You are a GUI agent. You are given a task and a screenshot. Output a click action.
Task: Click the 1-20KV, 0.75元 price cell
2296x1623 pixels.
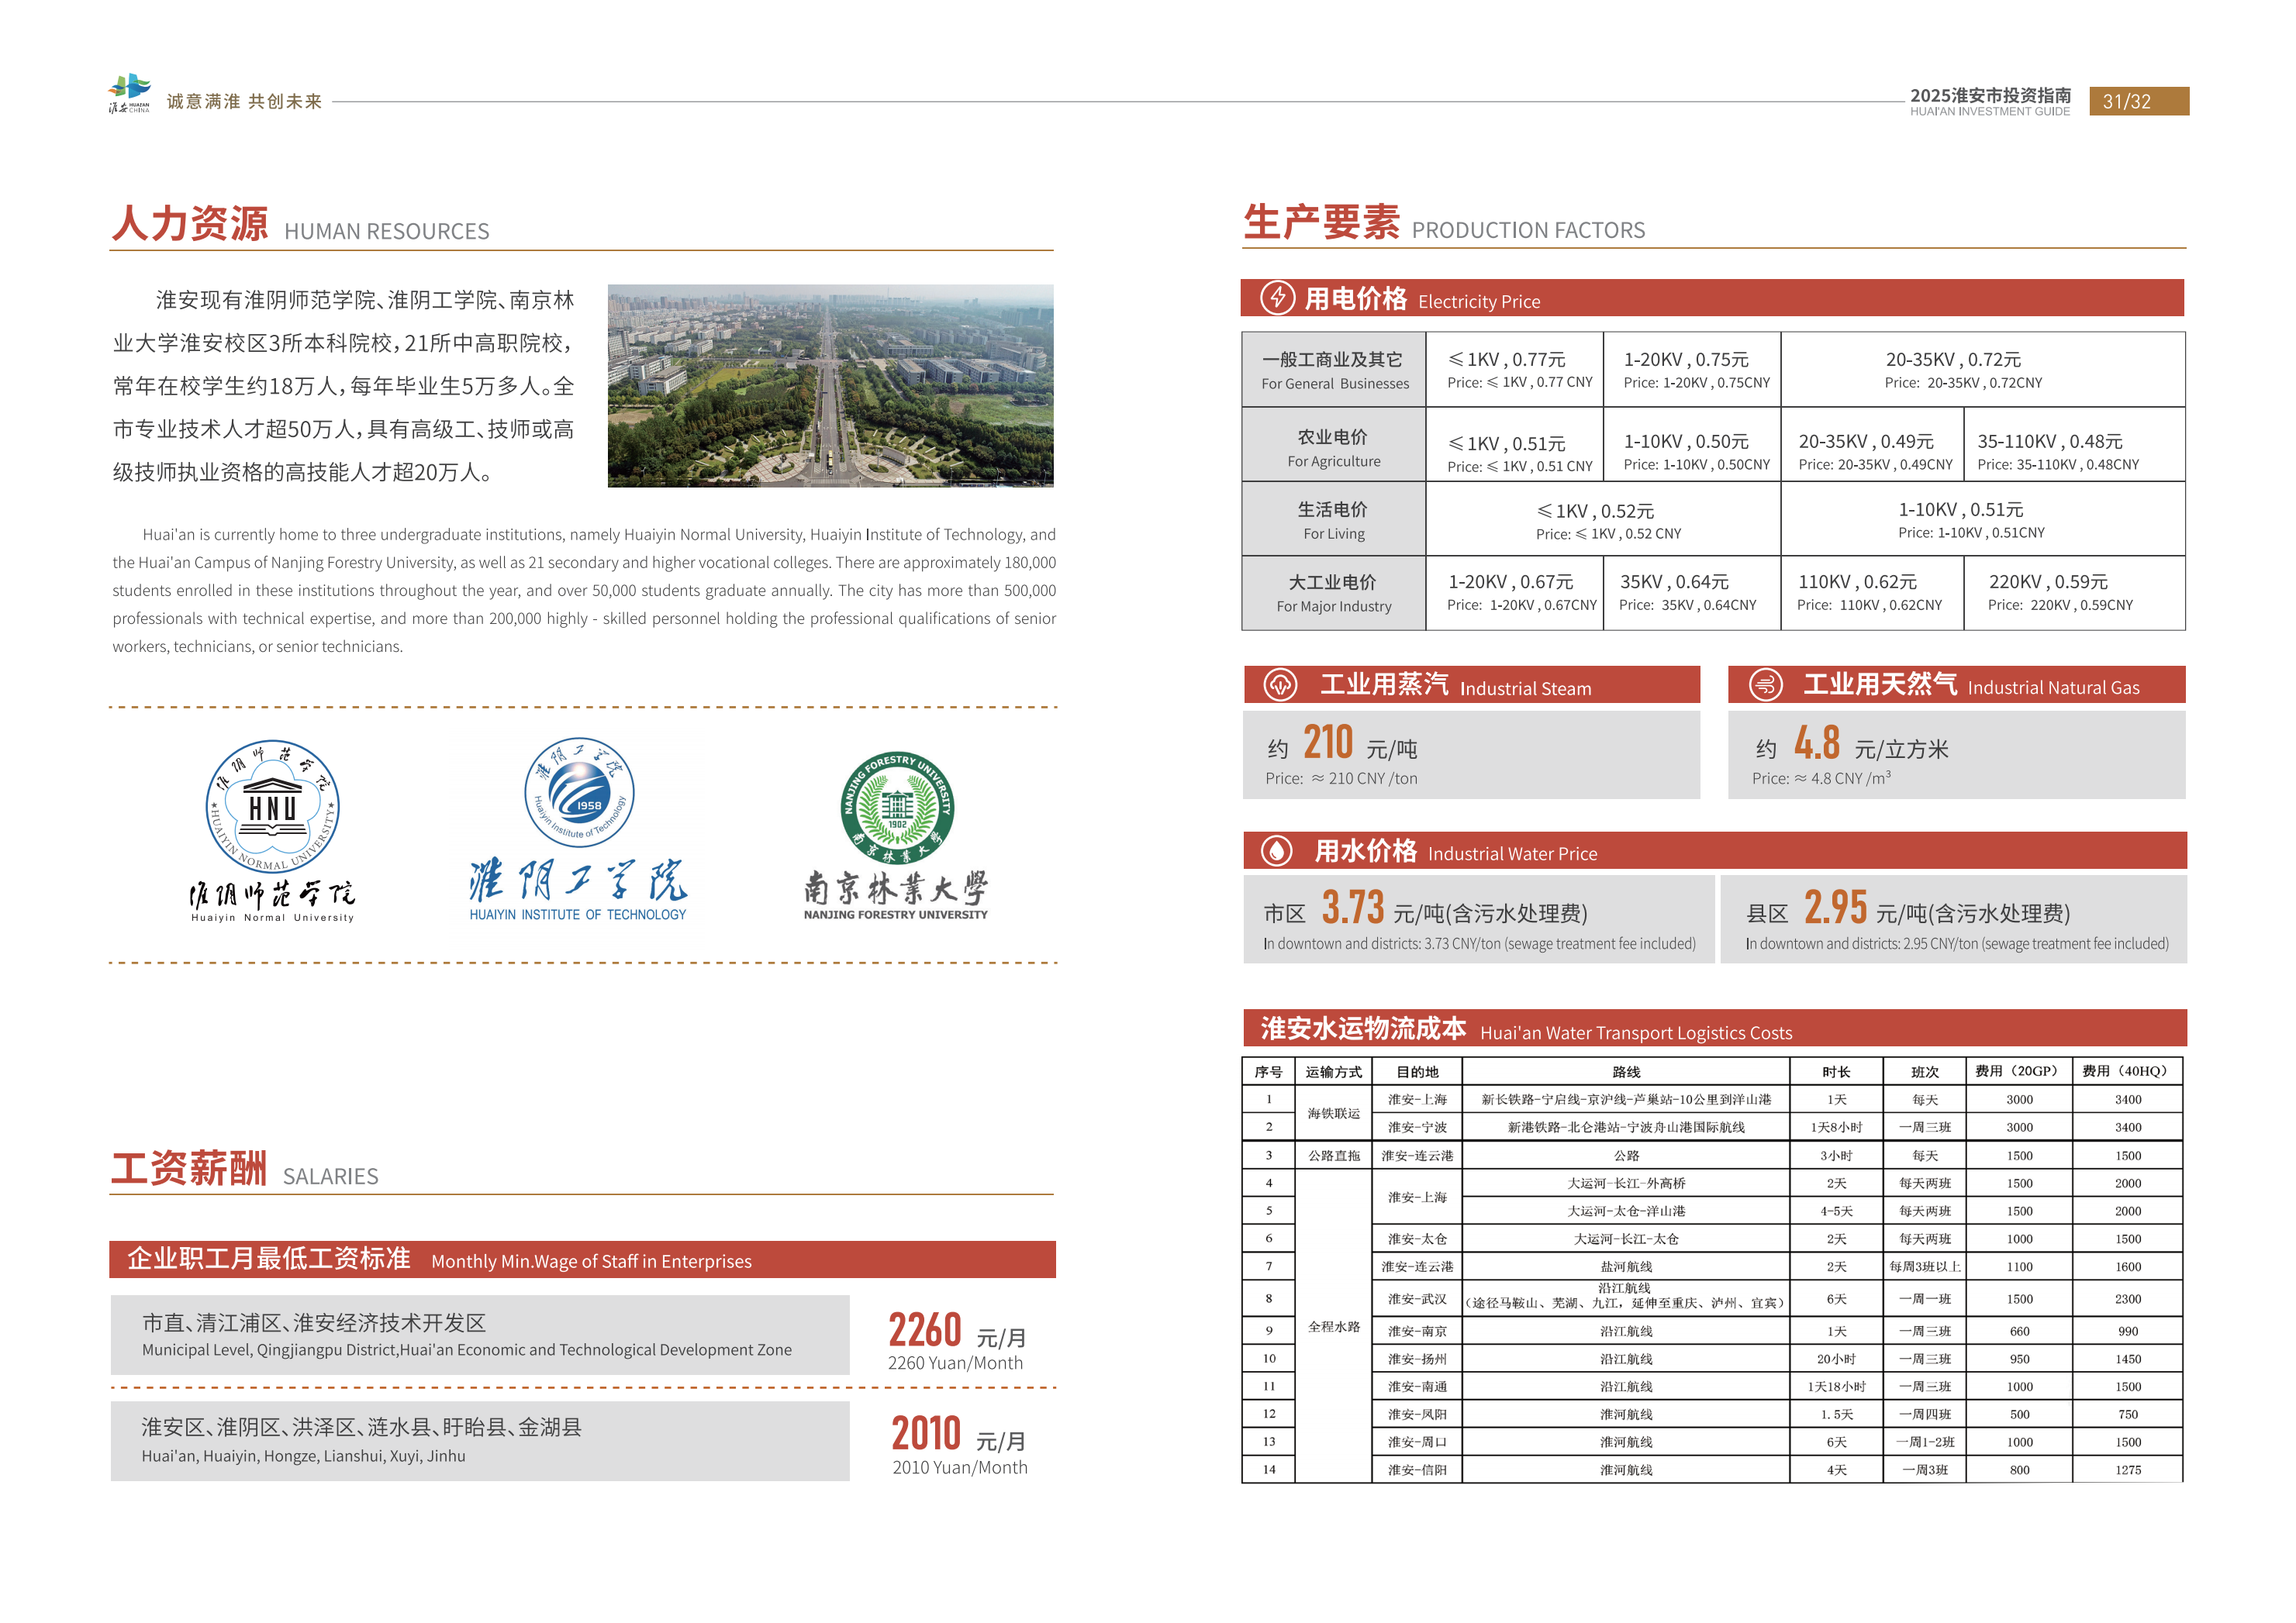pyautogui.click(x=1692, y=370)
